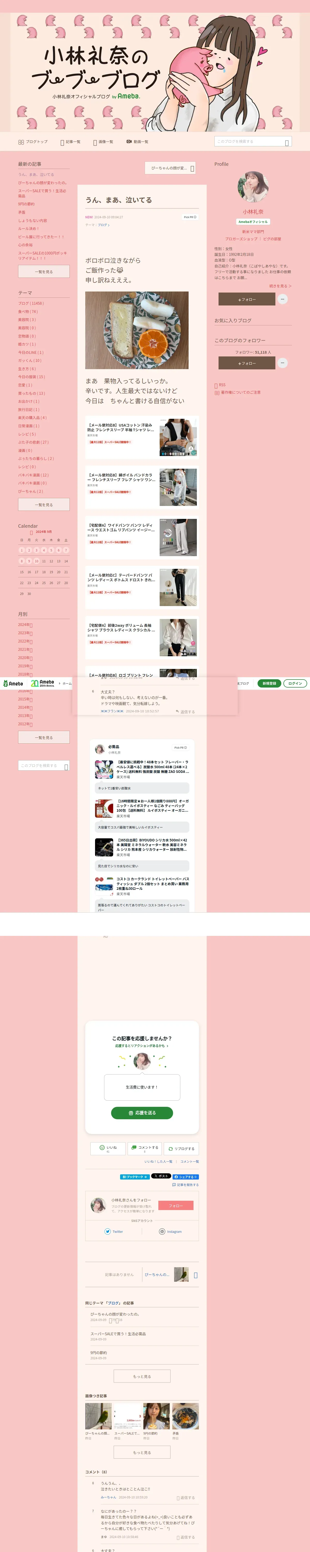Expand the 2024年 monthly archive

25,625
